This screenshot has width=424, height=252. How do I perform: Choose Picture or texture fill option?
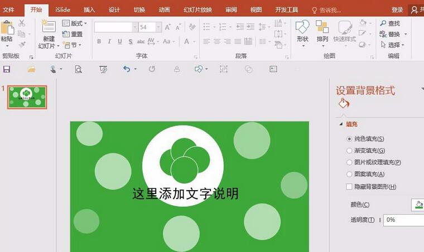pyautogui.click(x=349, y=162)
